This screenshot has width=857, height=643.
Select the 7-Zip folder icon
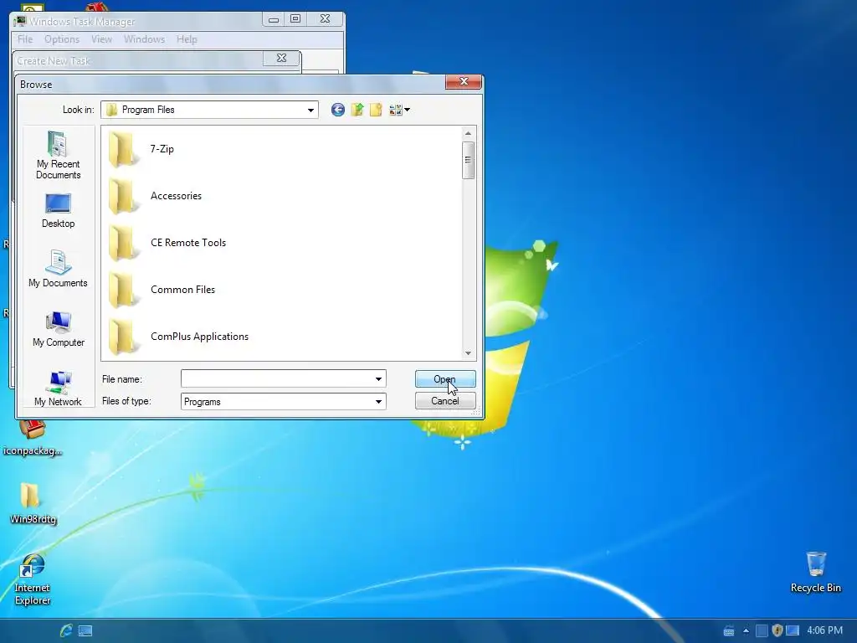coord(122,149)
